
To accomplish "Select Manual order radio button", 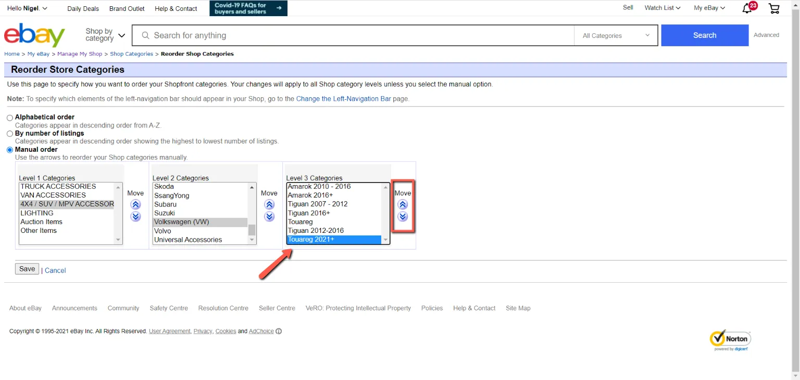I will tap(10, 150).
